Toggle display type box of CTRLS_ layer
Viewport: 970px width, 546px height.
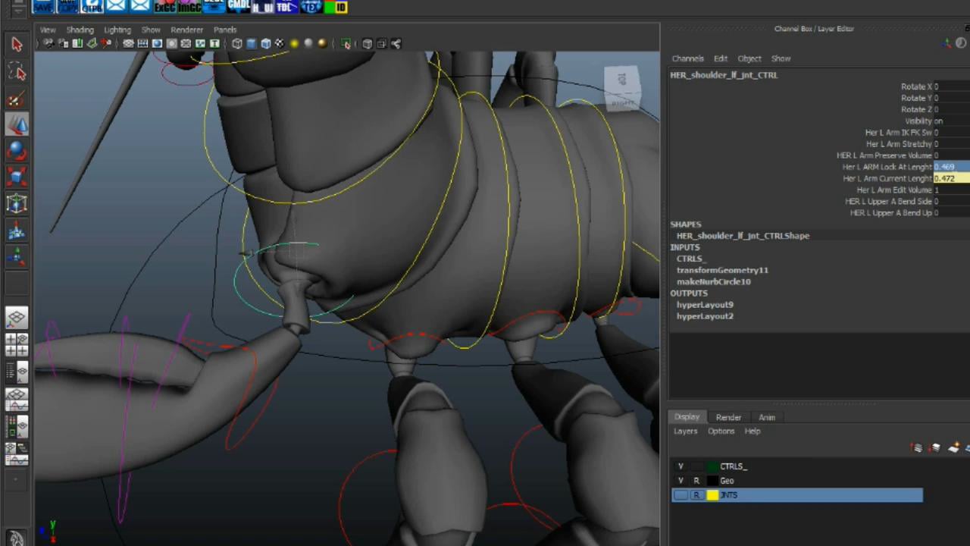point(696,466)
